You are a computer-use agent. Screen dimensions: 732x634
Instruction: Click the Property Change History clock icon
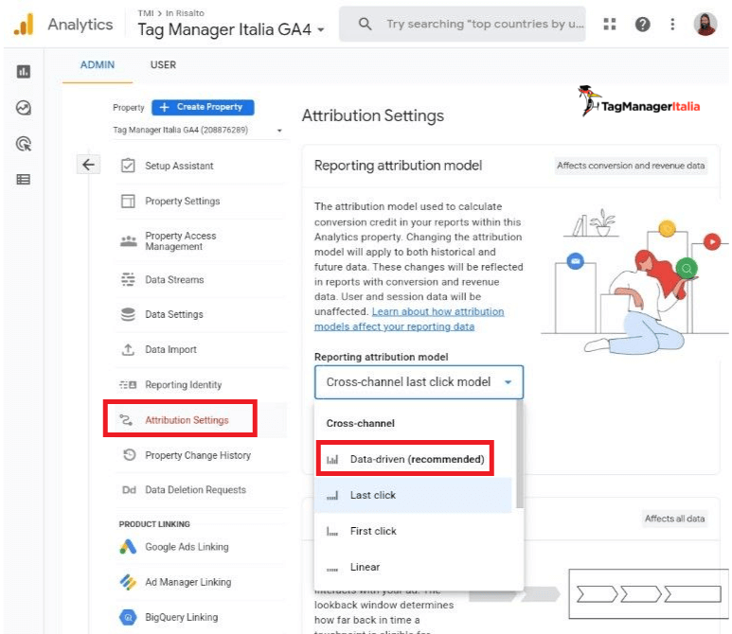pos(130,455)
